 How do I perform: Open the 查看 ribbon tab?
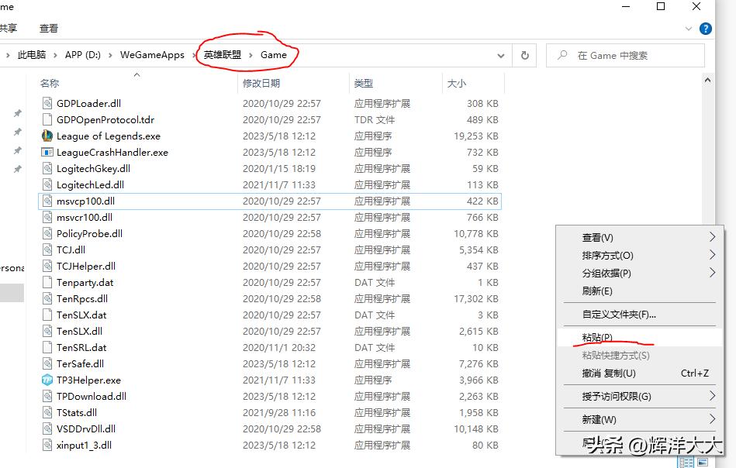coord(49,29)
